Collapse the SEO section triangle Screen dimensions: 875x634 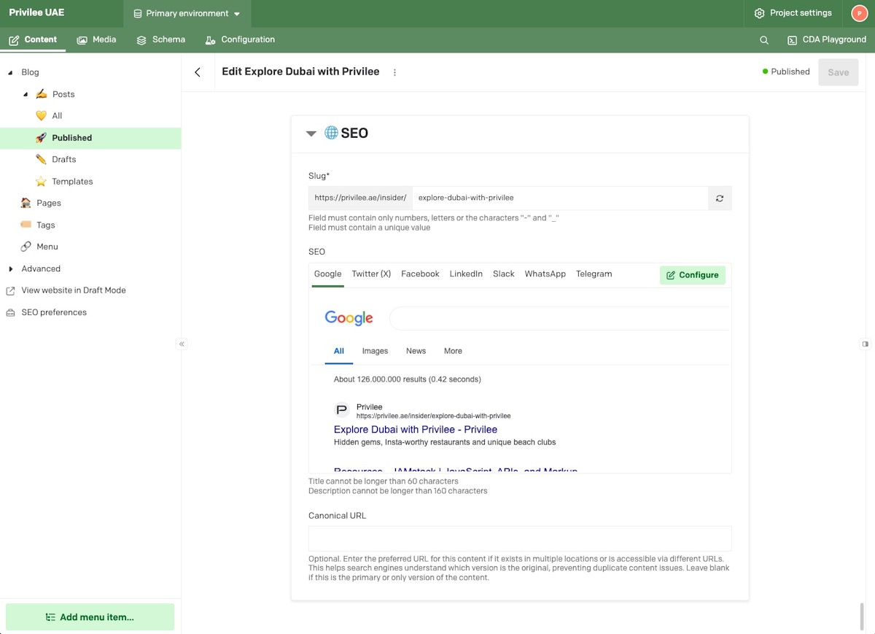coord(311,134)
